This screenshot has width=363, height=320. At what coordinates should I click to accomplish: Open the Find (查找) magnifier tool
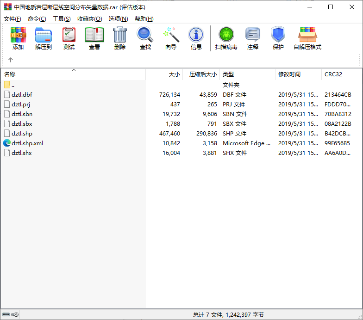pos(145,35)
